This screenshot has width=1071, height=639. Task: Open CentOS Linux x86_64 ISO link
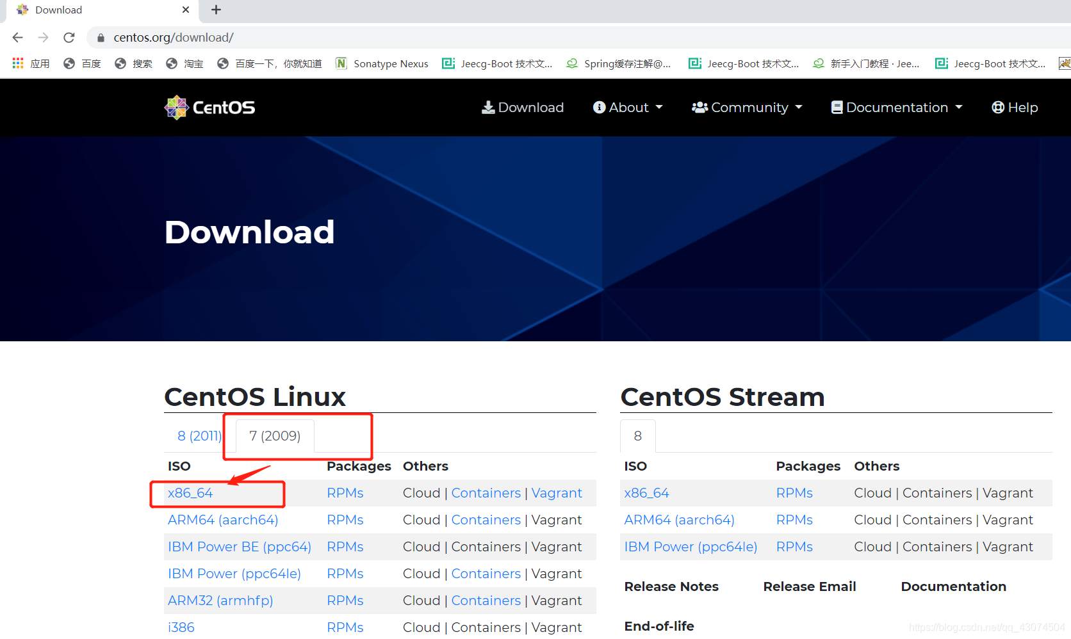(x=190, y=493)
